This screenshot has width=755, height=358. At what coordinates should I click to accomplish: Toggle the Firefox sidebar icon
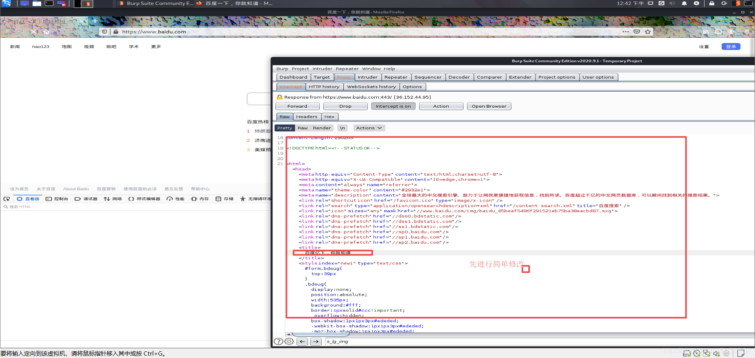[x=718, y=32]
